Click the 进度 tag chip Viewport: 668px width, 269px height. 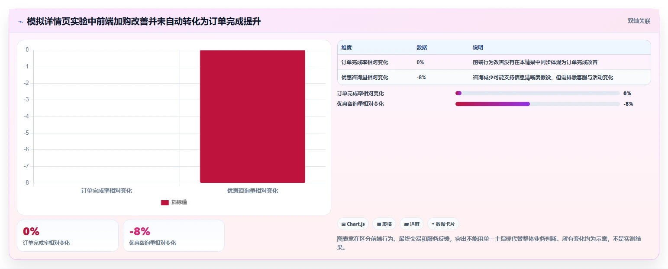(x=412, y=224)
